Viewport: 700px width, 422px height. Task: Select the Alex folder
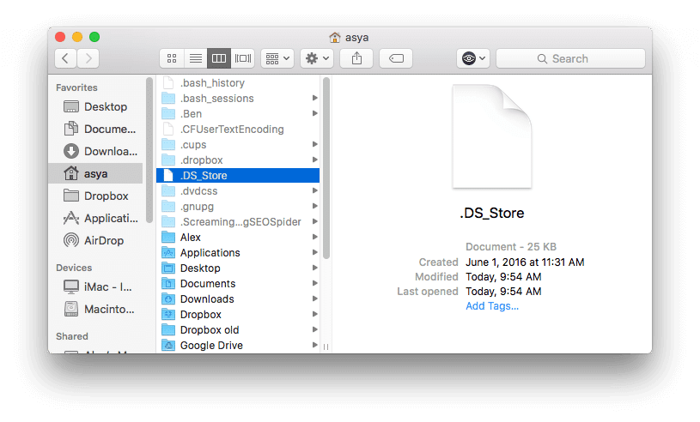238,237
